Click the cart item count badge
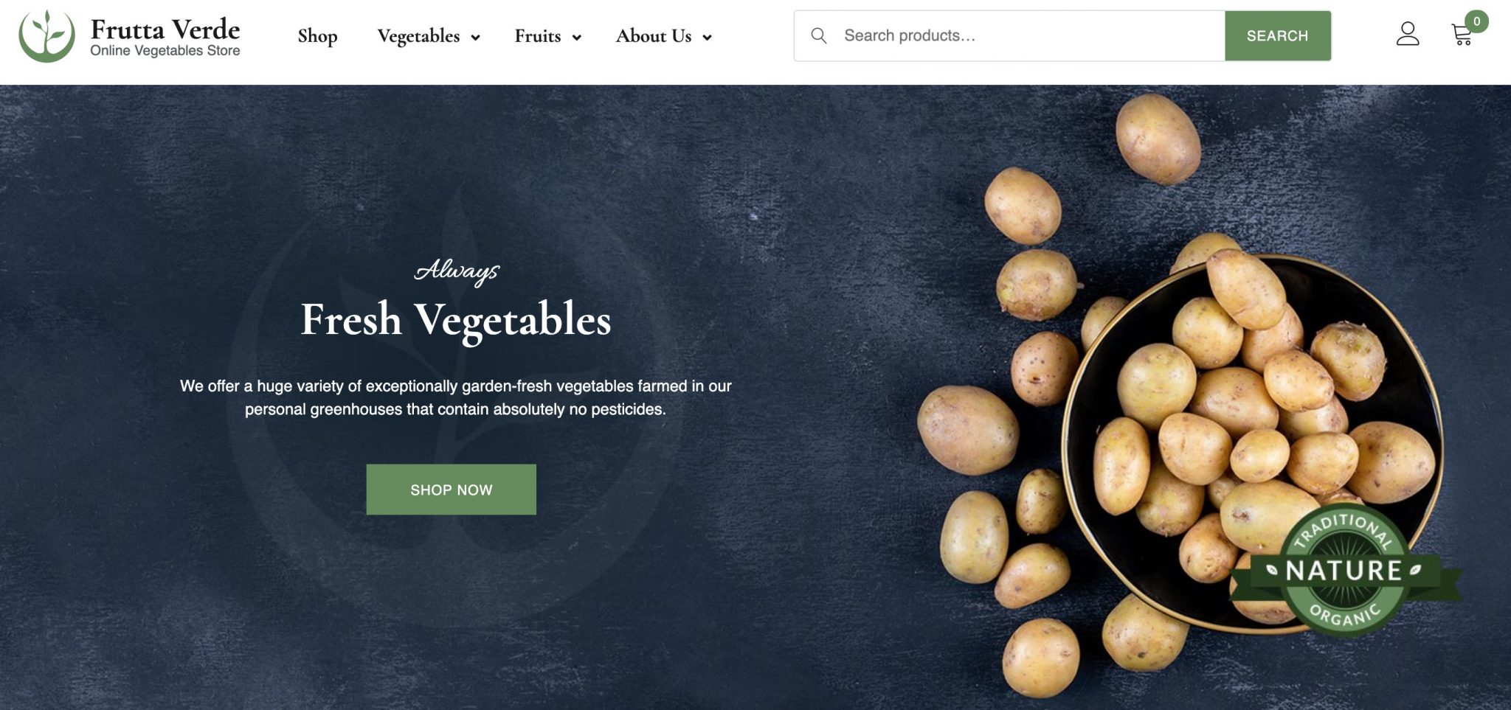Screen dimensions: 1511x710 pyautogui.click(x=1476, y=21)
